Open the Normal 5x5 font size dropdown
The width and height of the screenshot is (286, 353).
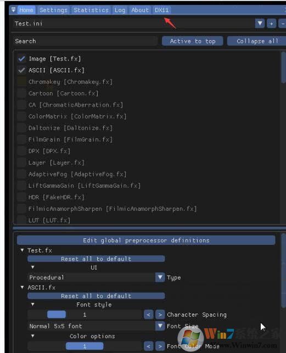160,326
